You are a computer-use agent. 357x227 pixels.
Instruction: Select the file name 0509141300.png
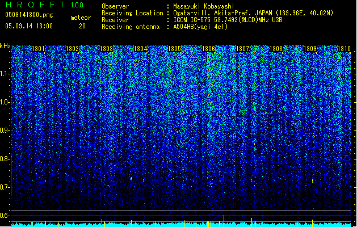click(x=29, y=15)
